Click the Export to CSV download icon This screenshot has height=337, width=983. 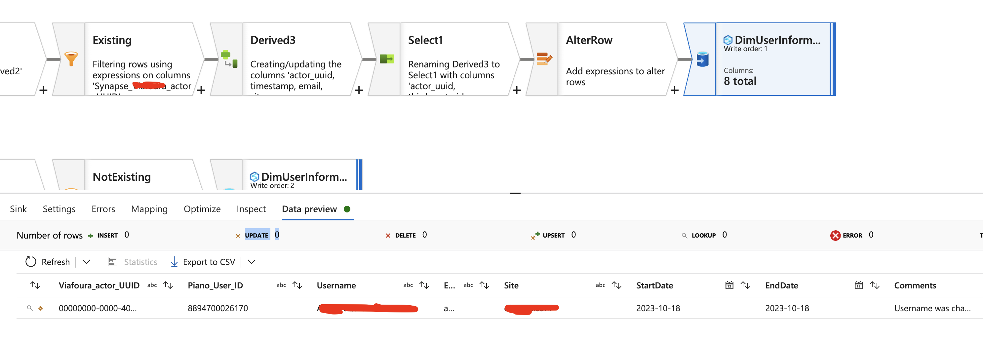click(x=174, y=262)
